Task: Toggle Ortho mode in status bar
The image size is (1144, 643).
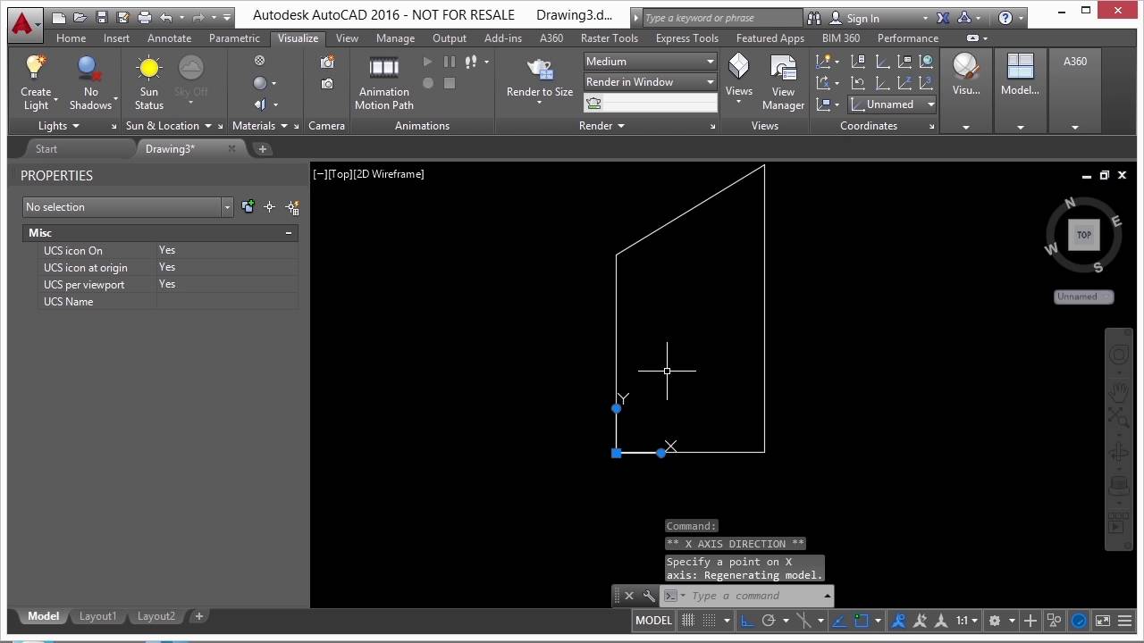Action: tap(747, 621)
